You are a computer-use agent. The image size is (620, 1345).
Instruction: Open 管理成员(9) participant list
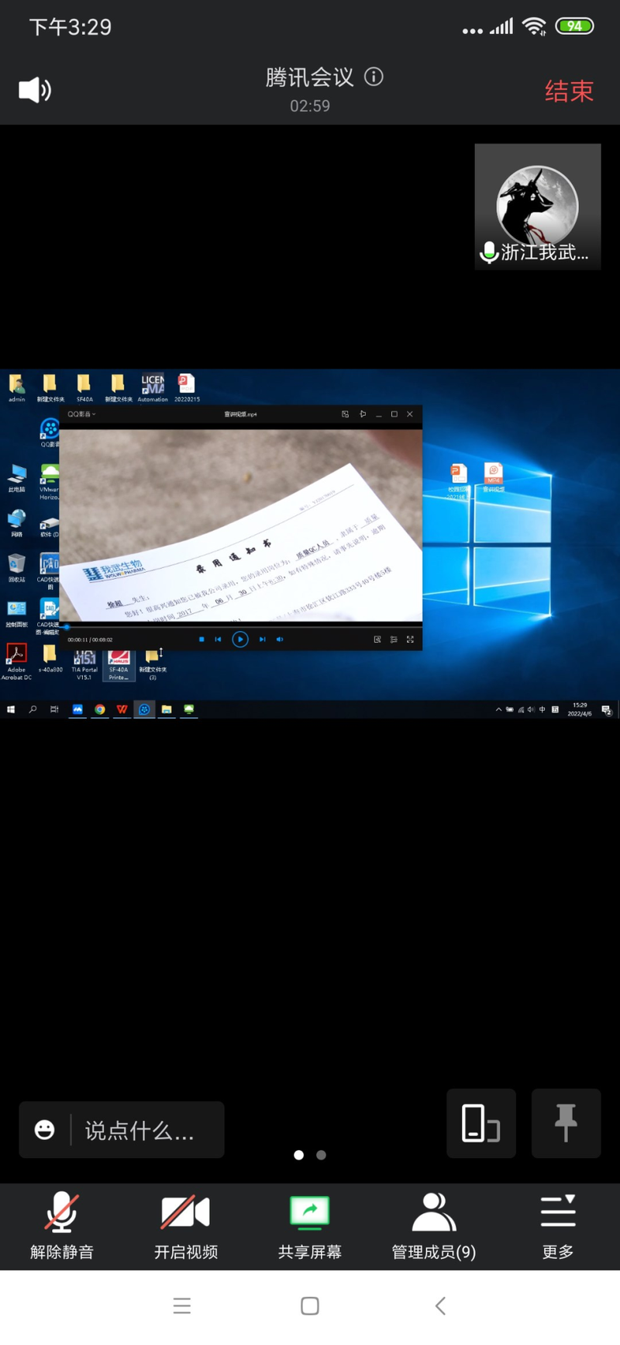433,1225
